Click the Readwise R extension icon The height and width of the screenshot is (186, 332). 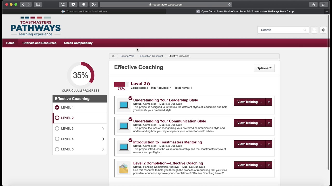click(63, 4)
